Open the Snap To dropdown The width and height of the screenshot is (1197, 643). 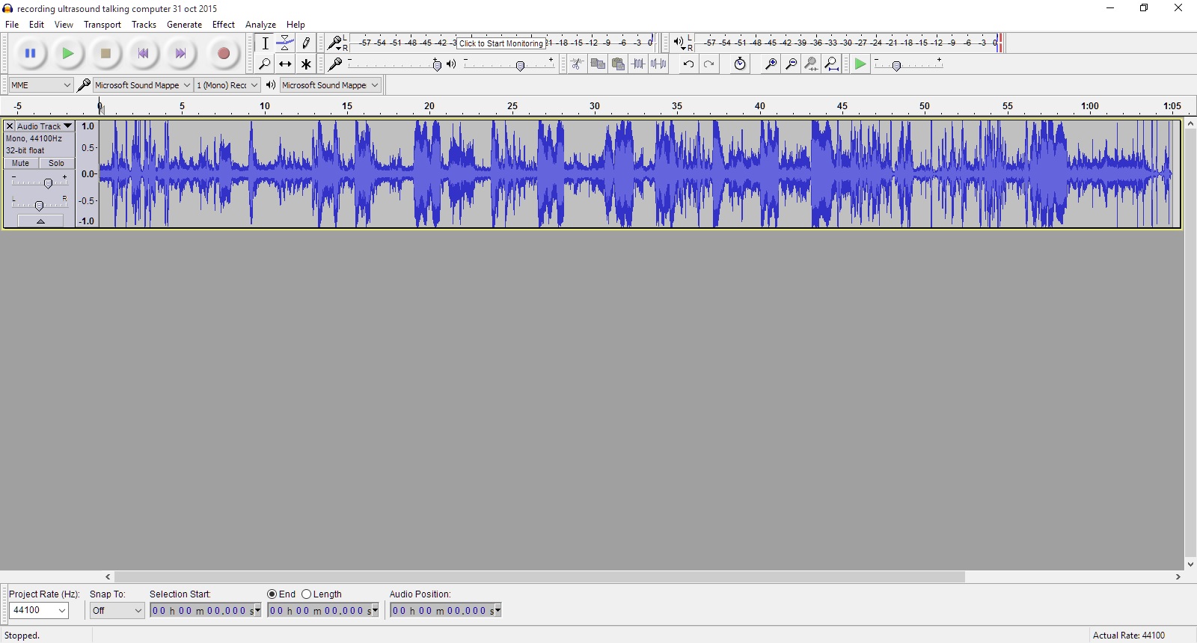click(x=117, y=611)
